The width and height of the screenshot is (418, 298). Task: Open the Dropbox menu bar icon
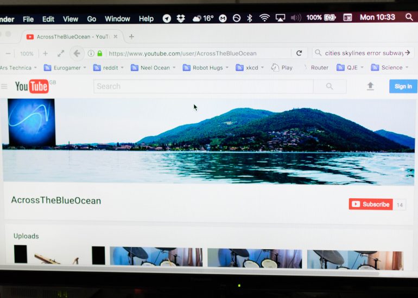pos(181,18)
